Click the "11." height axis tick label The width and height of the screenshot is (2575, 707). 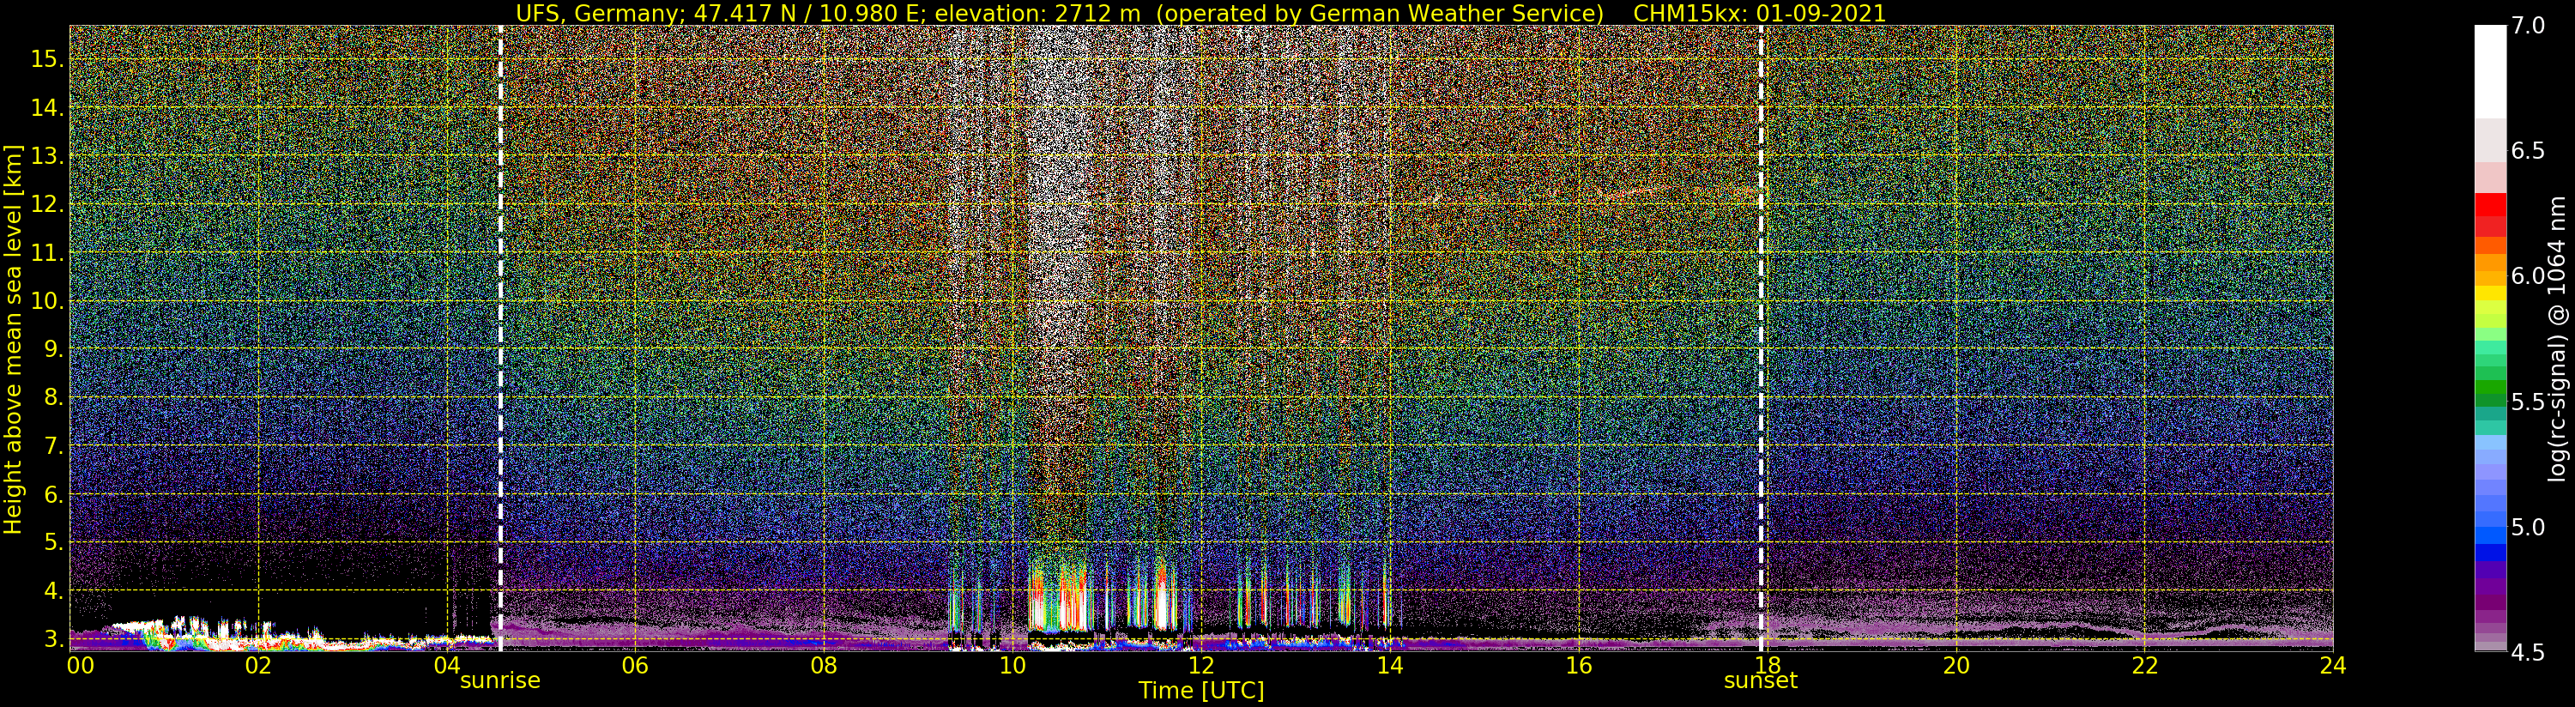coord(47,253)
